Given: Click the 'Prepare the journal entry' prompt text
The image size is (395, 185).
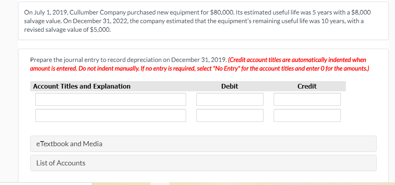Looking at the screenshot, I should click(128, 60).
